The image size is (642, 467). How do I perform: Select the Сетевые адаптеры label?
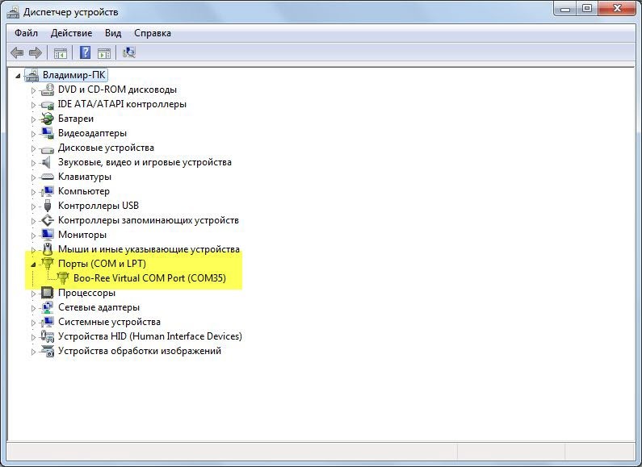(99, 307)
